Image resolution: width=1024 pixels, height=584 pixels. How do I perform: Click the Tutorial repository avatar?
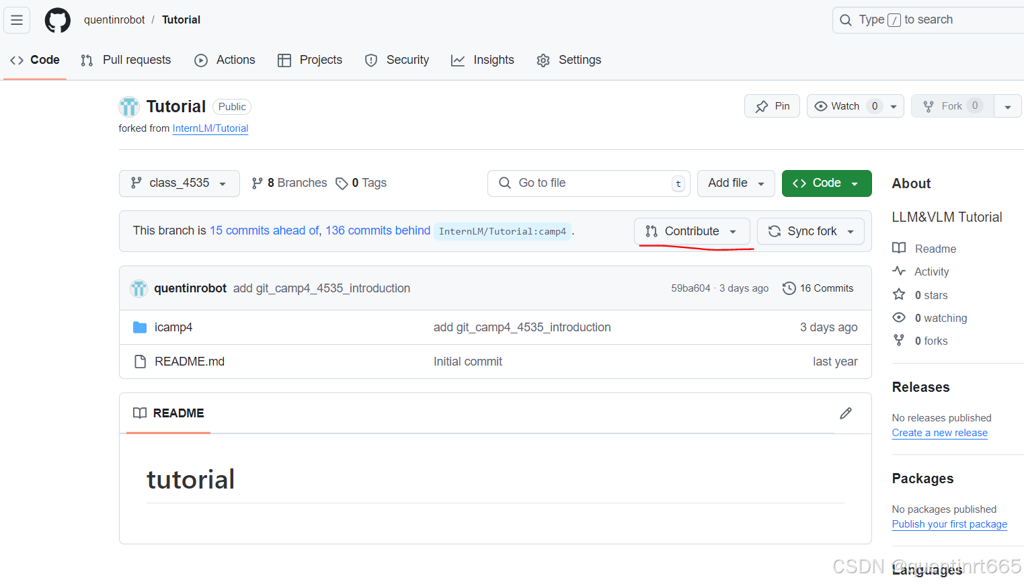[x=129, y=106]
